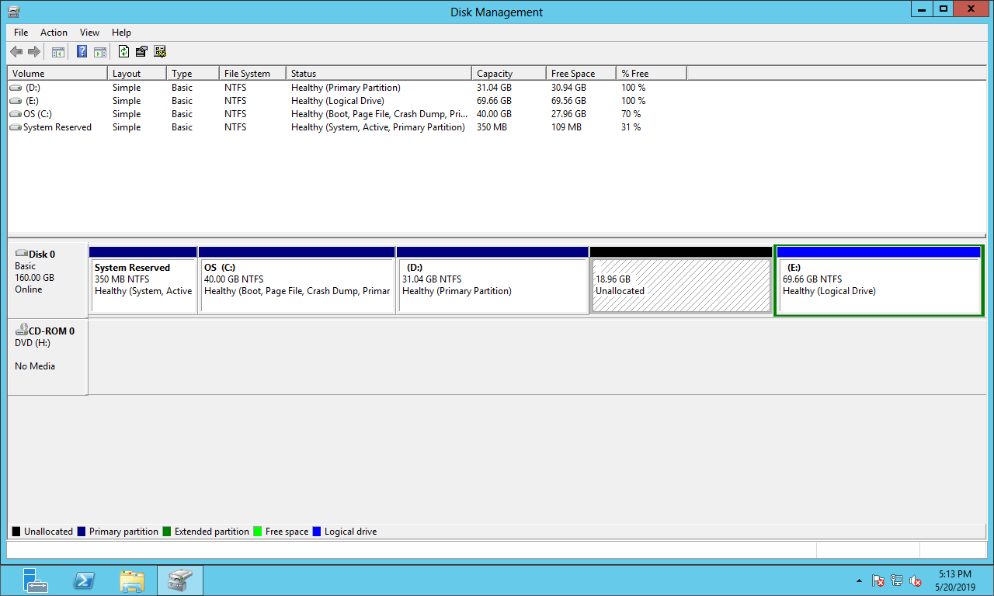This screenshot has height=596, width=994.
Task: Open the View menu
Action: 89,33
